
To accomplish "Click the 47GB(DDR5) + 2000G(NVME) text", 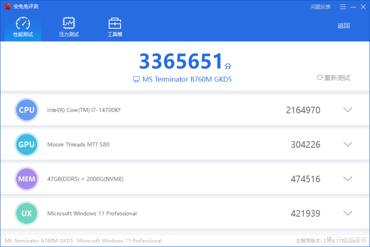I will [85, 179].
